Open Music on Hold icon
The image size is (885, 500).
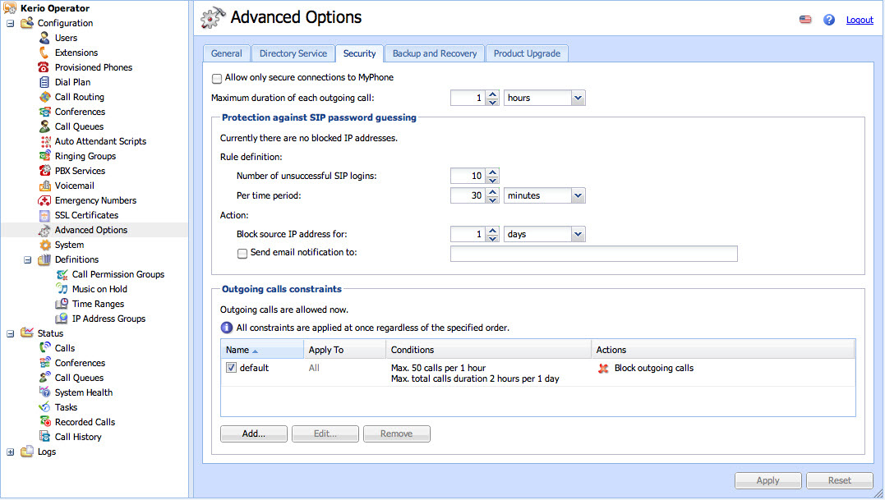click(62, 289)
